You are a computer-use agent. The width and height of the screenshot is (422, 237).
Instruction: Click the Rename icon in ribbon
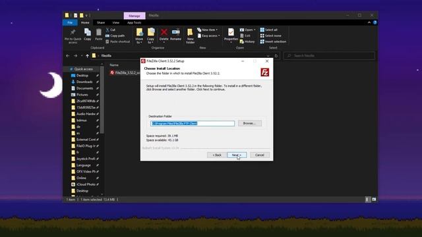tap(175, 34)
